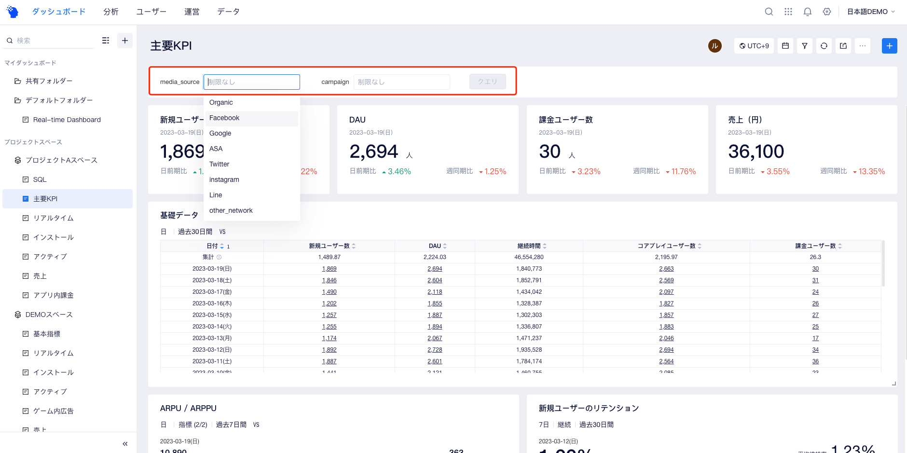Viewport: 907px width, 453px height.
Task: Open the 2023-03-19 新規ユーザー数 value 1,869
Action: (330, 269)
